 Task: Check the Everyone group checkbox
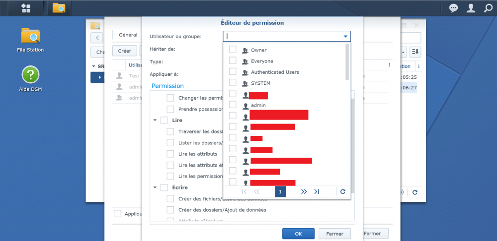[x=233, y=60]
